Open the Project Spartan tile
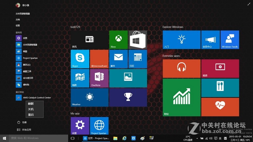 (x=99, y=126)
